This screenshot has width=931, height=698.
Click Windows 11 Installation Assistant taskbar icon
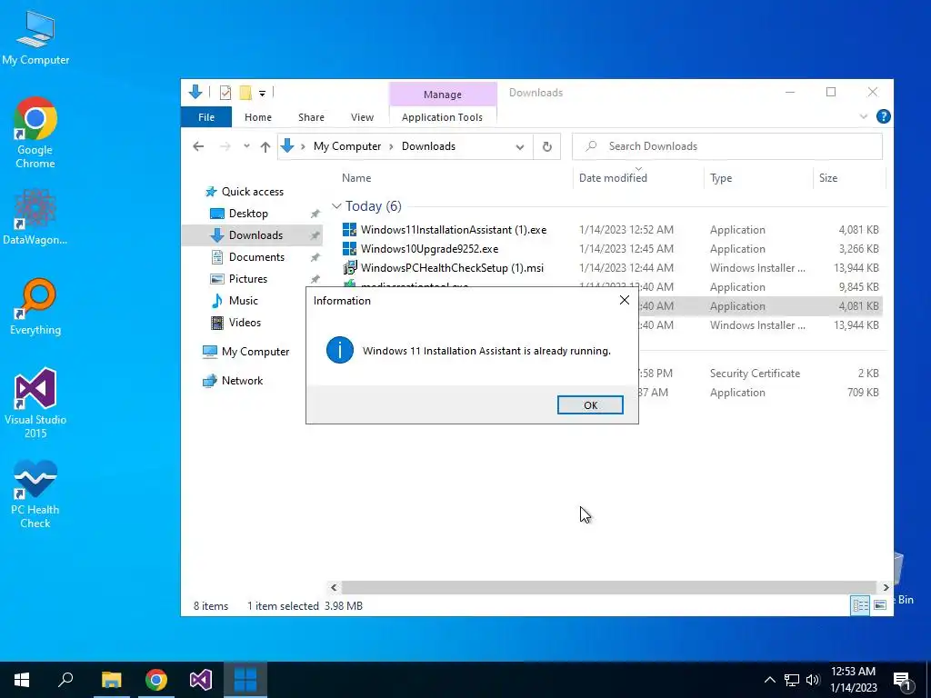click(245, 680)
